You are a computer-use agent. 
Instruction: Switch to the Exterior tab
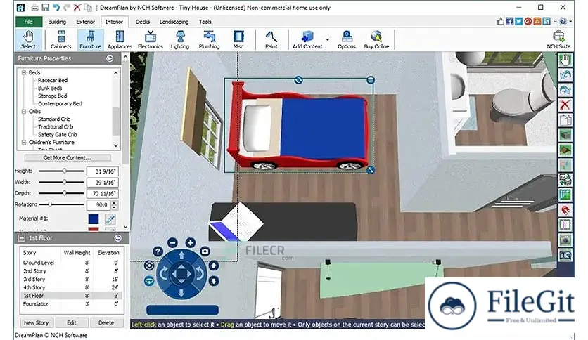coord(86,22)
